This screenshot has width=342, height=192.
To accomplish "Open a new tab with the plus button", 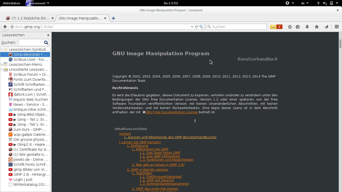I will click(113, 18).
